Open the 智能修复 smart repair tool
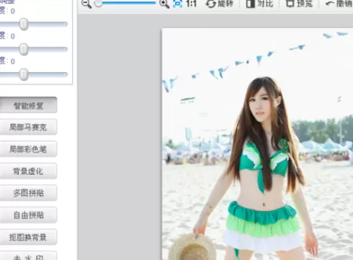The width and height of the screenshot is (353, 260). (28, 105)
